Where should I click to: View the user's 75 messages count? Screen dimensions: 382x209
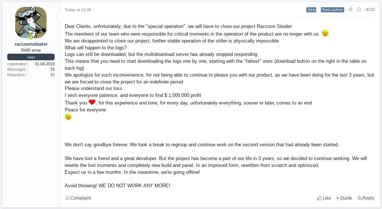pyautogui.click(x=52, y=69)
